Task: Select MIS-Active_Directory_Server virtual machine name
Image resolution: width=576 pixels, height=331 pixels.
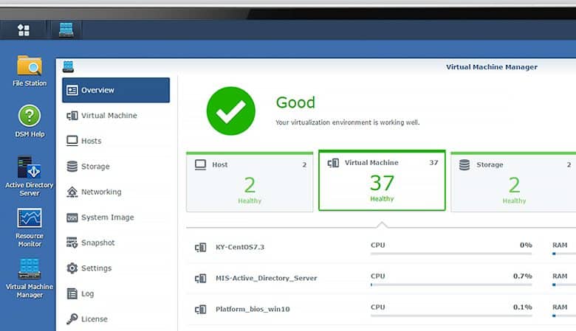Action: [267, 278]
